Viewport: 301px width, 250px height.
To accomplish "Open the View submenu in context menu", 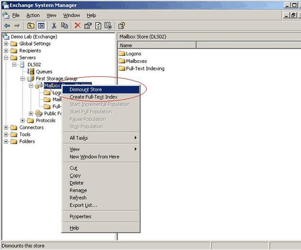I will tap(101, 149).
